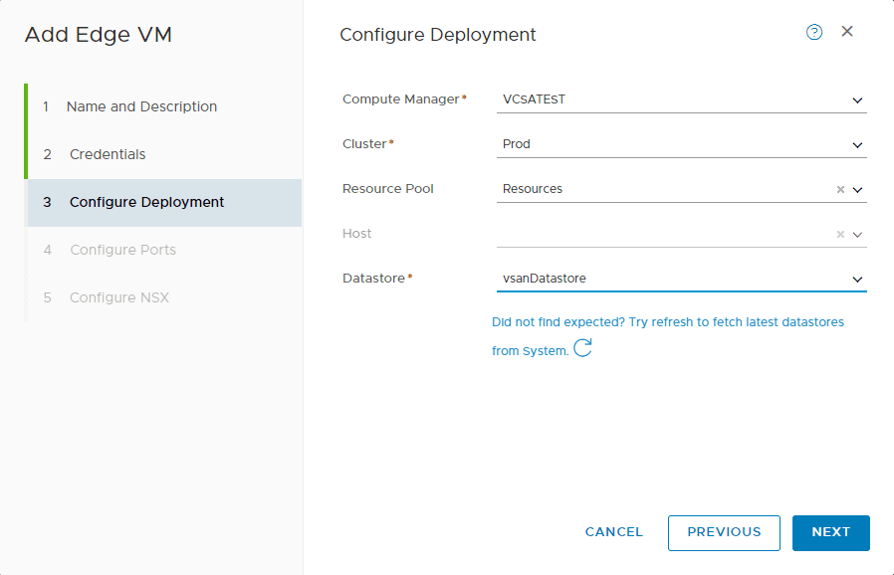Viewport: 894px width, 575px height.
Task: Click the PREVIOUS button
Action: point(724,532)
